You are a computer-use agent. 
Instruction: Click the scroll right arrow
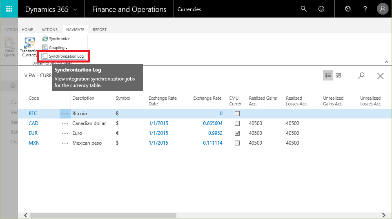point(384,215)
